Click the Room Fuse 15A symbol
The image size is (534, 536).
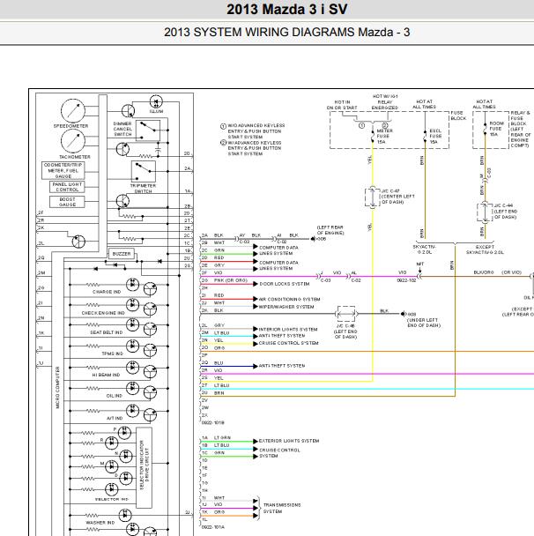(x=485, y=129)
